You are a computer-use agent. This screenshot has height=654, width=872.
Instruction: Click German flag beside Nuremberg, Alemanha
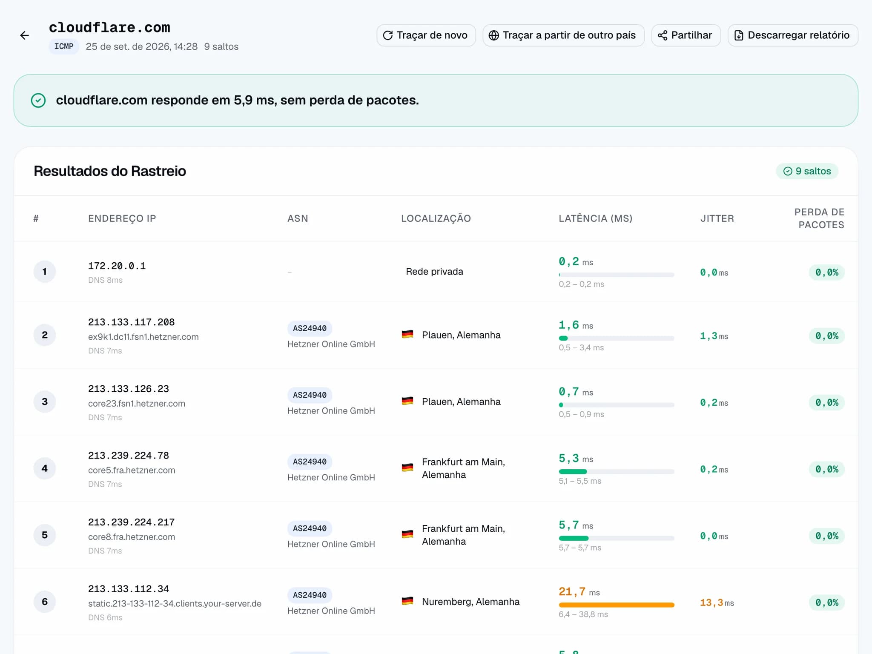[407, 601]
